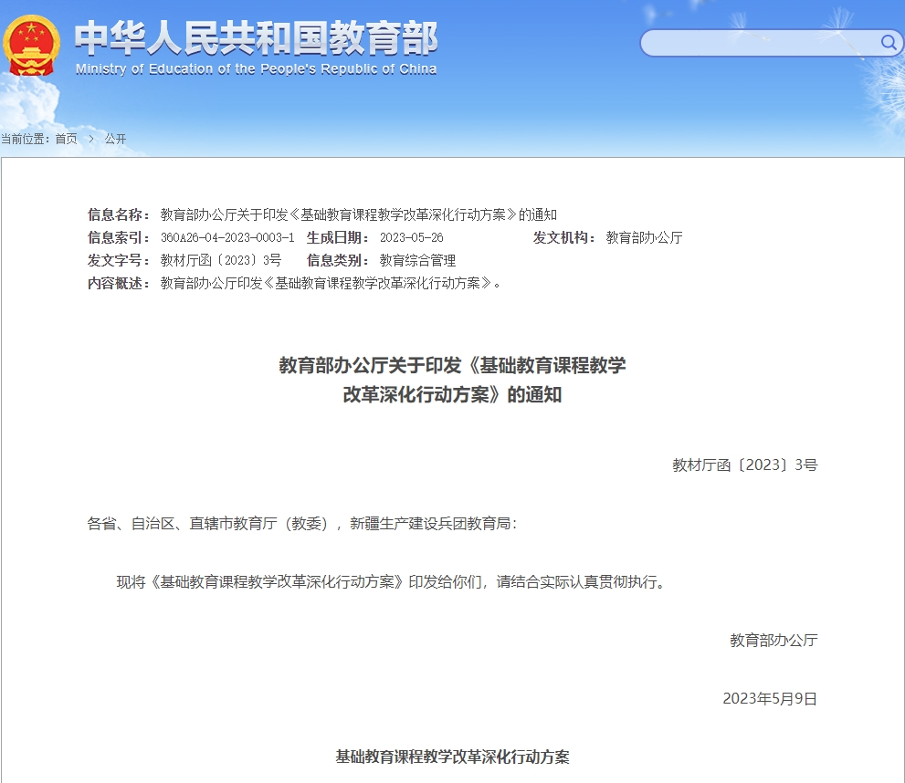Select the index number 360A26-04-2023-0003-1
The image size is (905, 783).
tap(227, 237)
